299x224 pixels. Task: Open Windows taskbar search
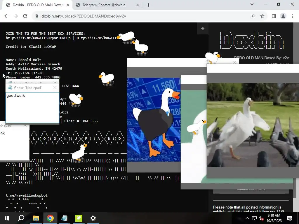(21, 218)
